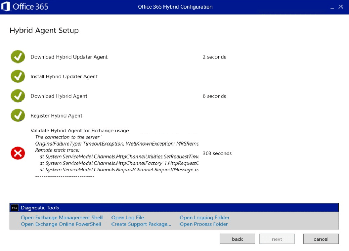Click the back button
The width and height of the screenshot is (349, 251).
click(237, 239)
